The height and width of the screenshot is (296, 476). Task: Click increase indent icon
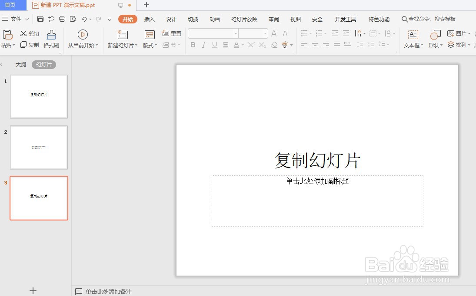(x=346, y=33)
